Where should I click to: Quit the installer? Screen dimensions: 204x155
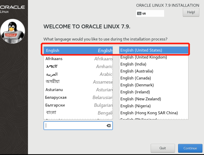(163, 148)
